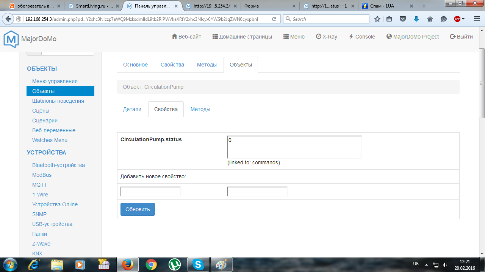Open Windows Start menu orb

click(x=10, y=264)
